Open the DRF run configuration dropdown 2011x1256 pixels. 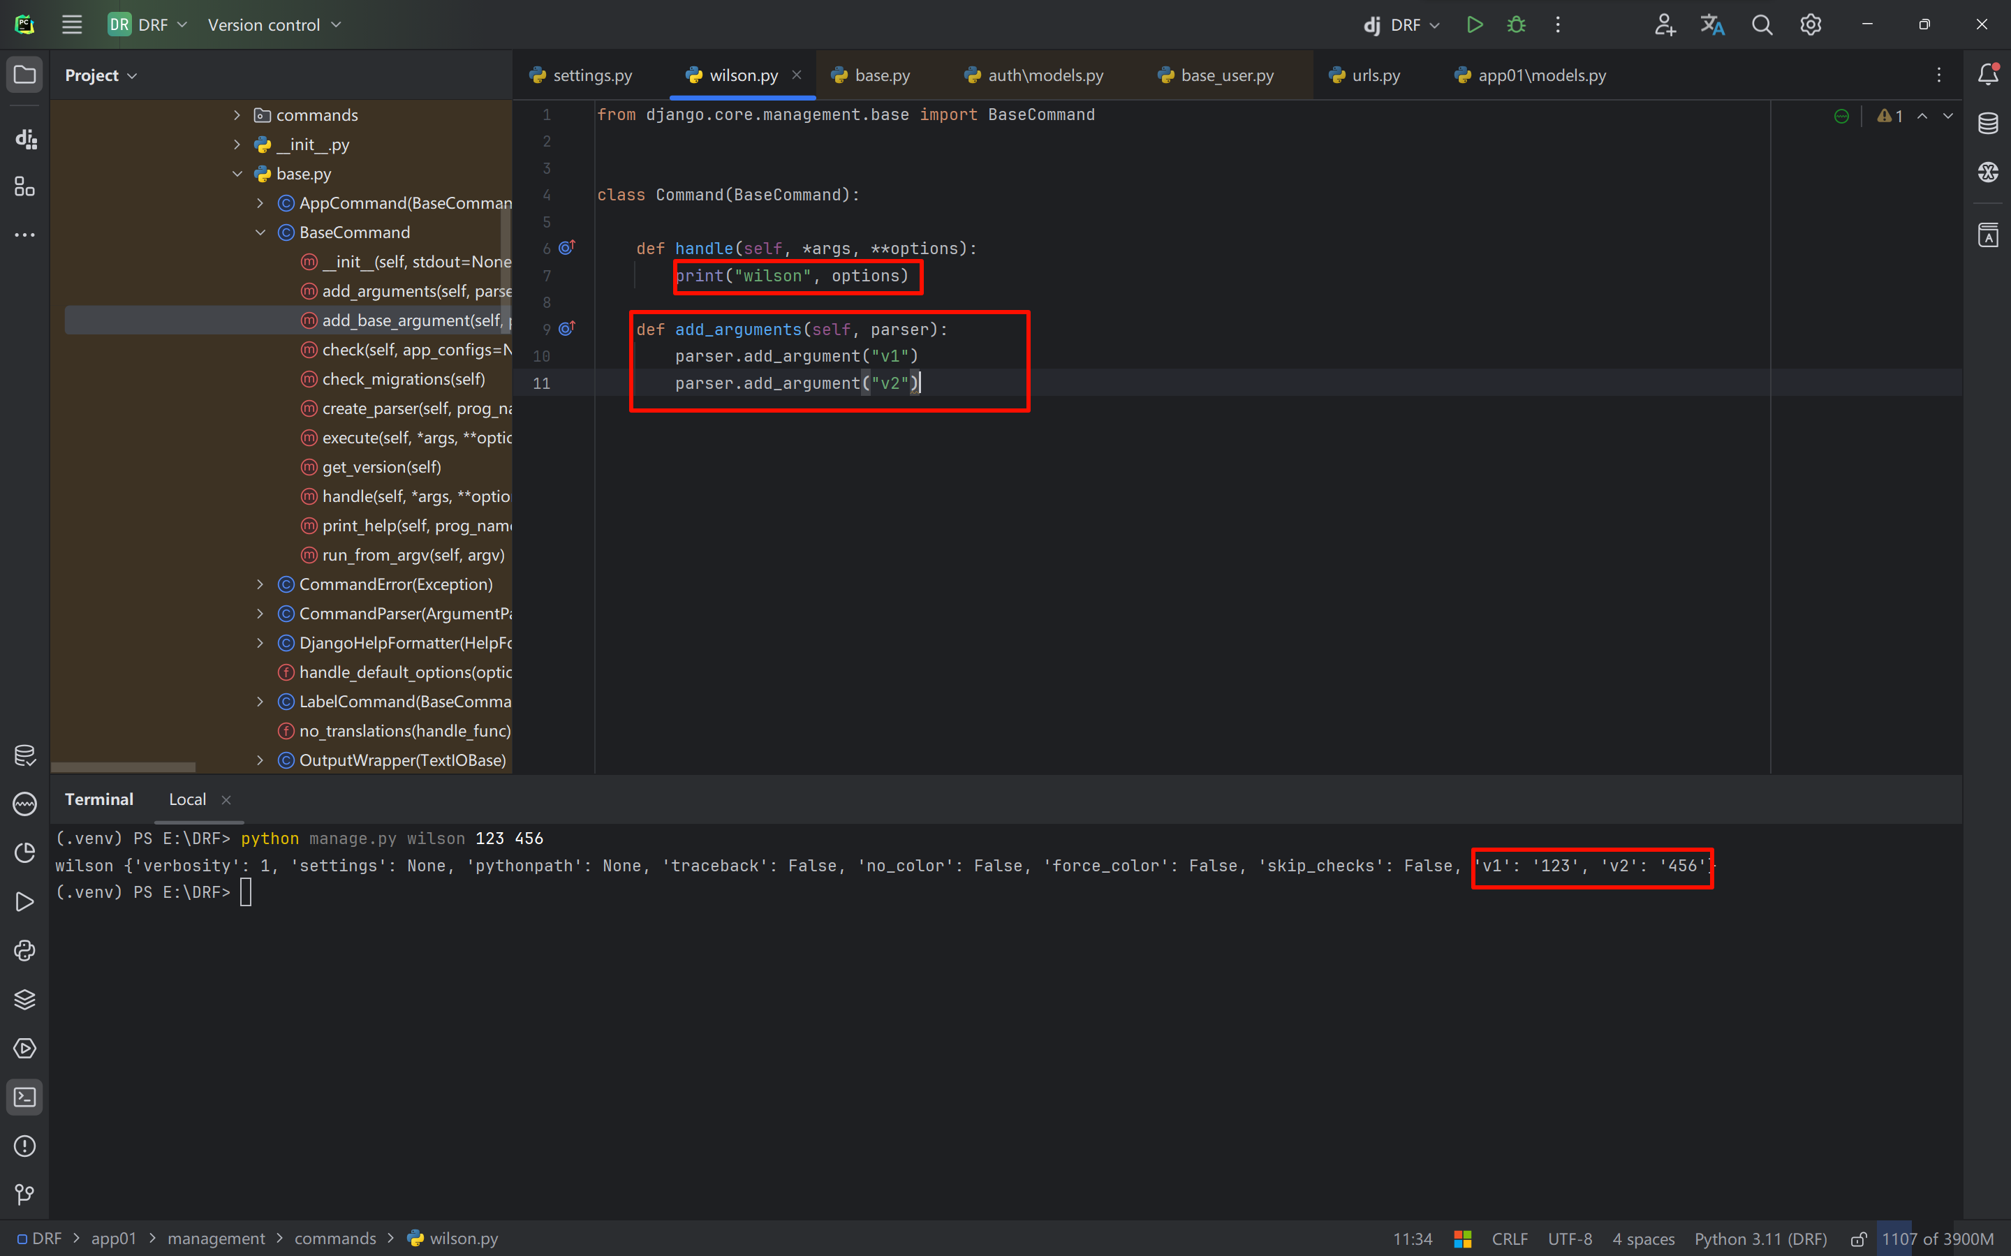(1402, 25)
